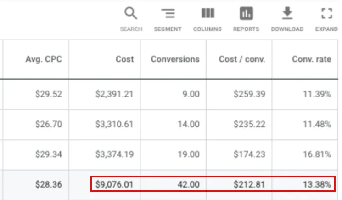Select the $28.36 average CPC total
This screenshot has height=200, width=342.
click(49, 184)
